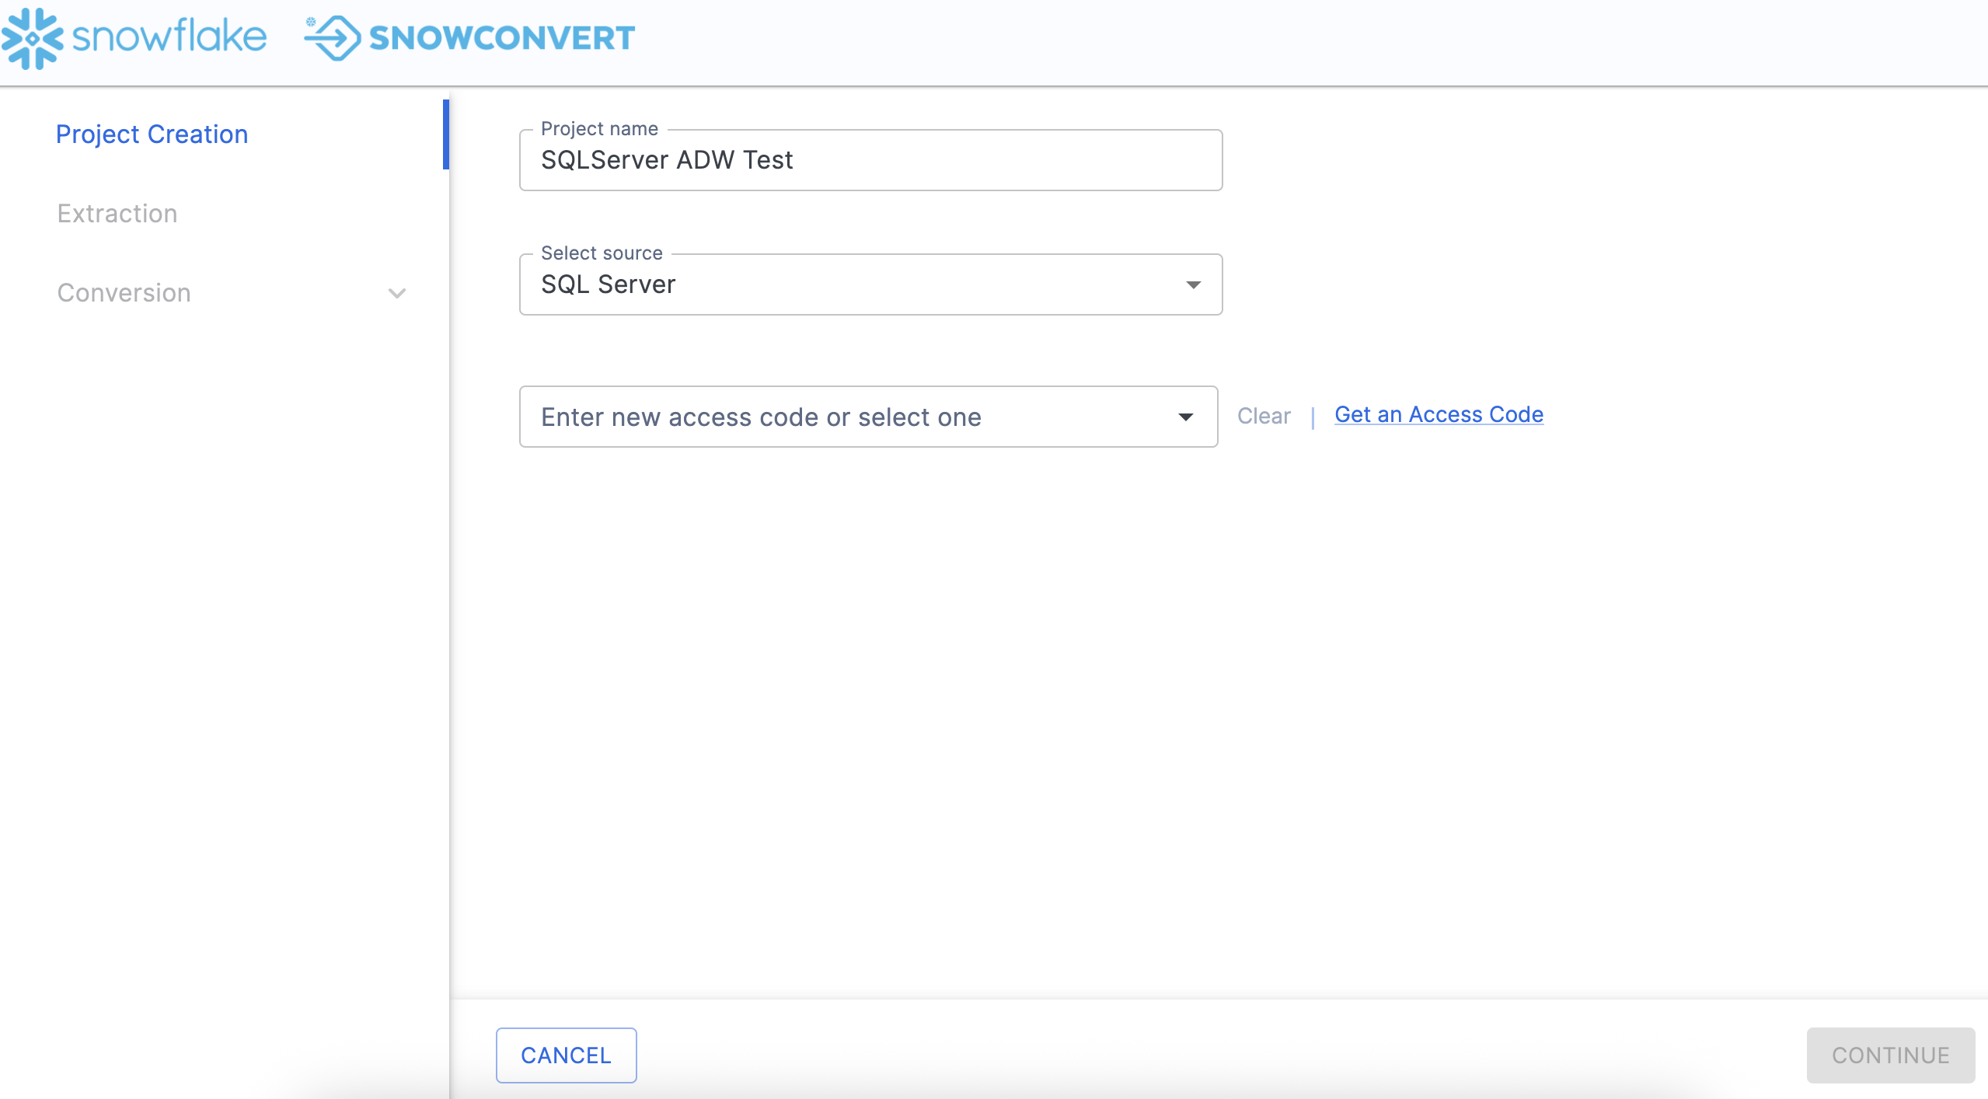Select the Project Creation step
This screenshot has width=1988, height=1099.
tap(152, 134)
